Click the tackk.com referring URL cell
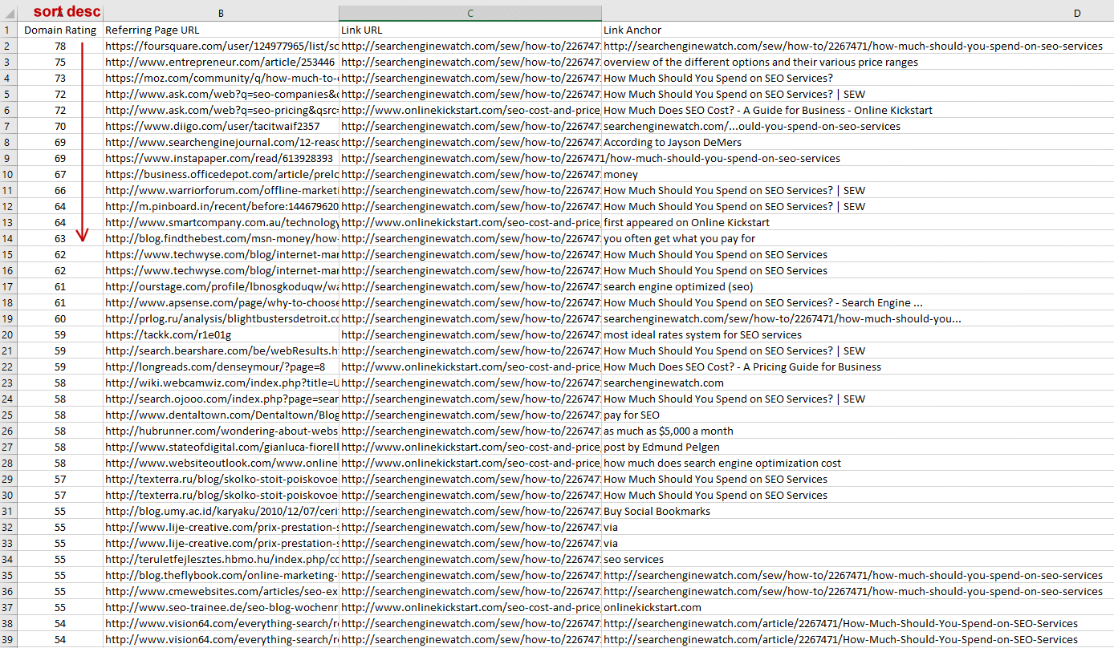 [221, 334]
